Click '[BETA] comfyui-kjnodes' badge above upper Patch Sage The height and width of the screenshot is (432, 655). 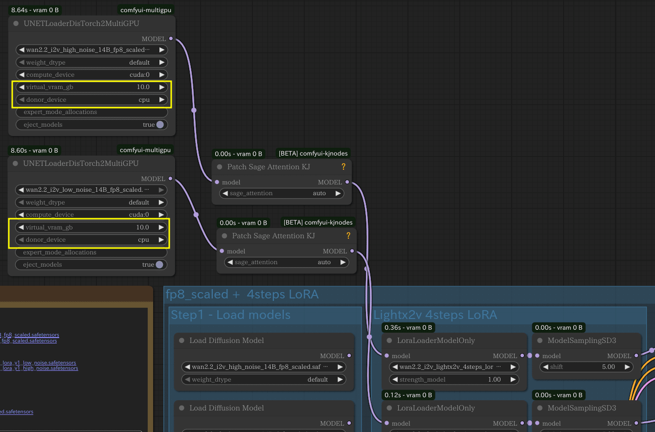[313, 154]
